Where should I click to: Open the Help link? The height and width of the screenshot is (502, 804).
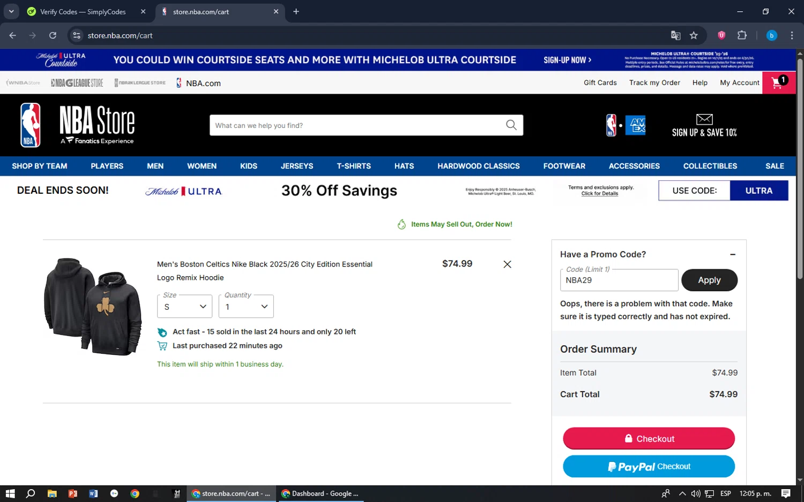(x=700, y=82)
